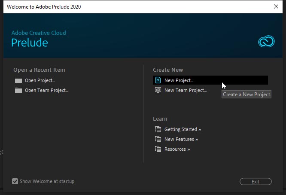Open Project... from recent items
The image size is (286, 195).
pos(40,80)
